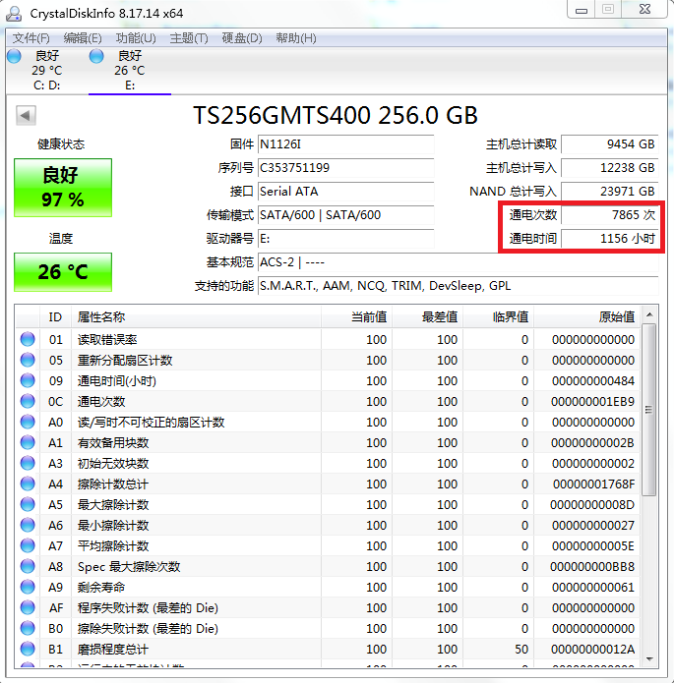
Task: Select the 磨损程度总计 attribute row
Action: tap(328, 649)
